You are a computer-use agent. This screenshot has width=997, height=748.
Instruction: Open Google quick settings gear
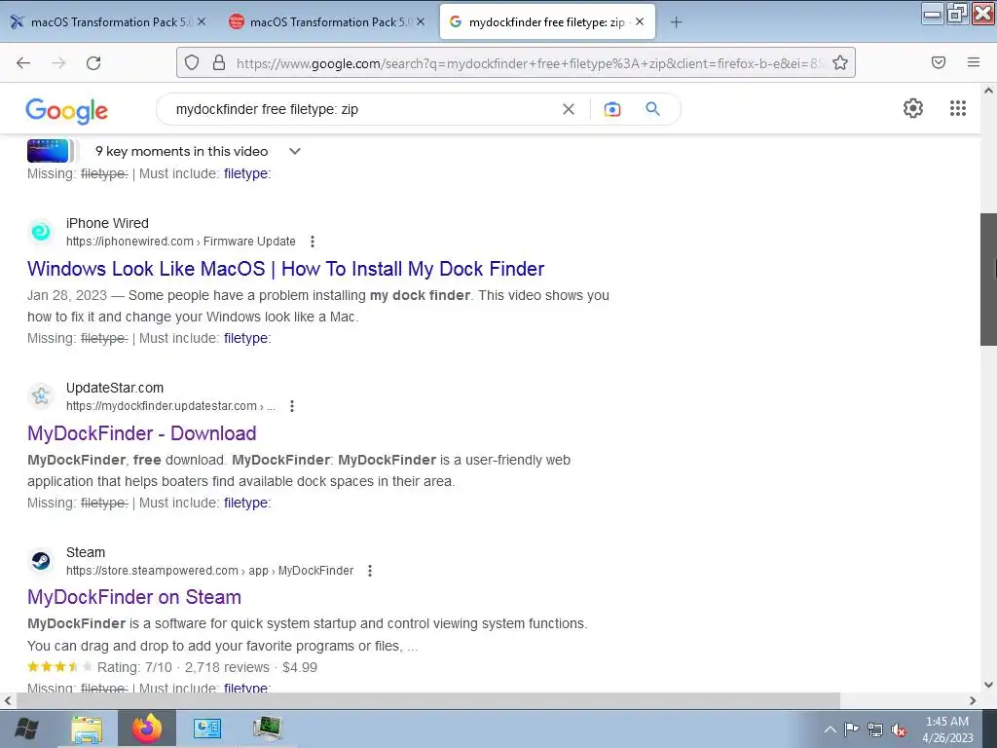913,108
